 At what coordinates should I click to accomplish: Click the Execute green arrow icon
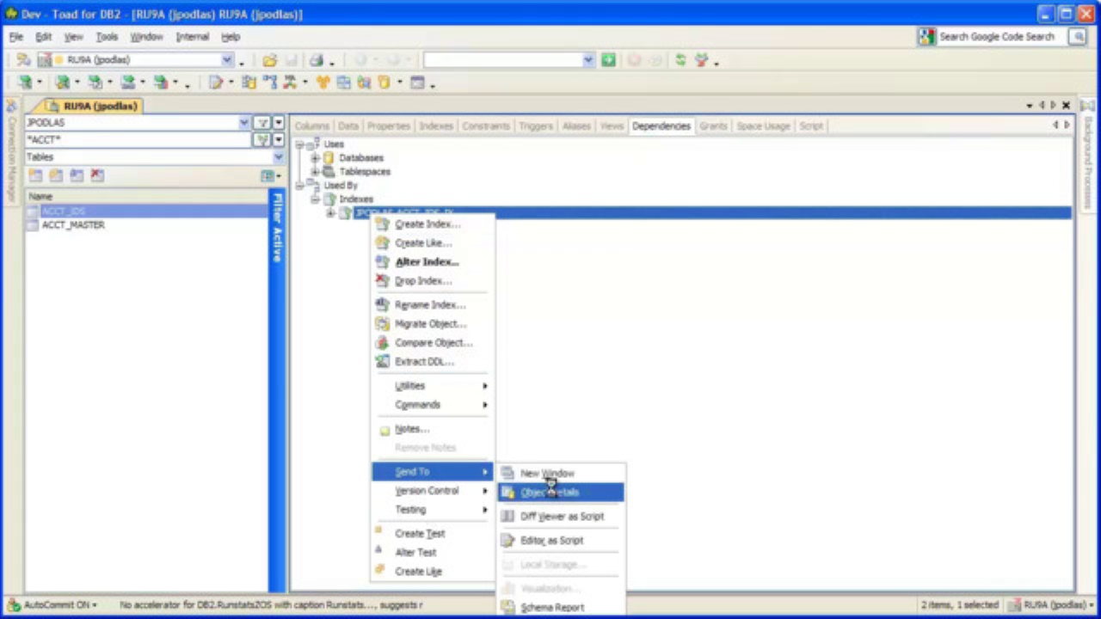[x=608, y=59]
